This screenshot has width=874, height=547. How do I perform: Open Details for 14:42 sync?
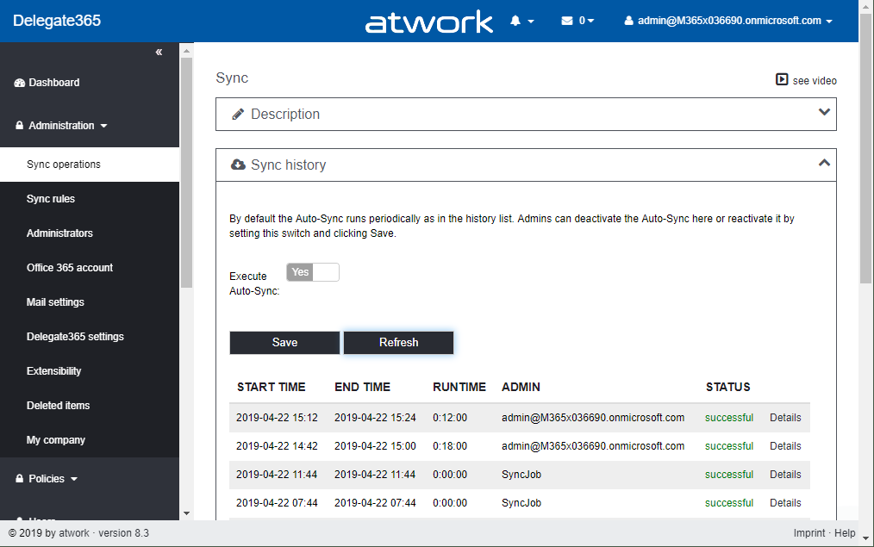785,446
